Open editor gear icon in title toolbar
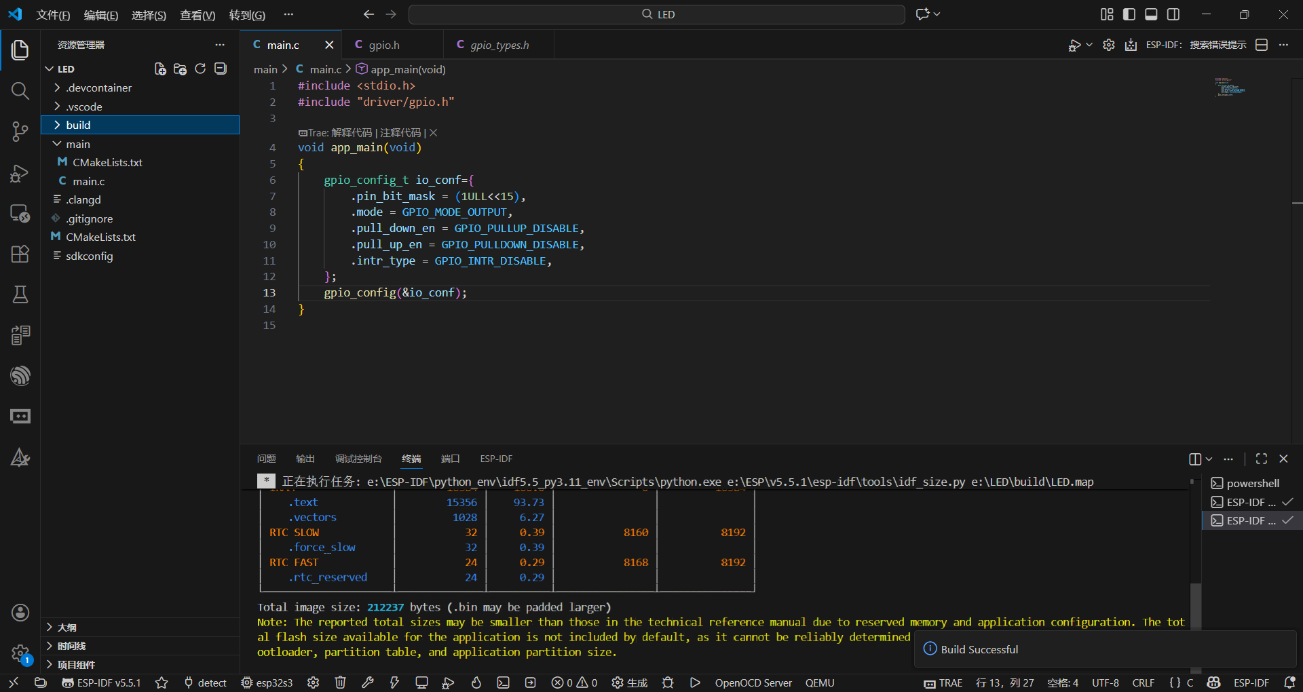 (1109, 45)
